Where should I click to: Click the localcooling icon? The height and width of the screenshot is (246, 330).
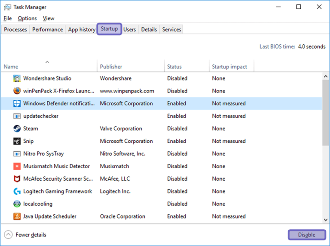(x=17, y=204)
